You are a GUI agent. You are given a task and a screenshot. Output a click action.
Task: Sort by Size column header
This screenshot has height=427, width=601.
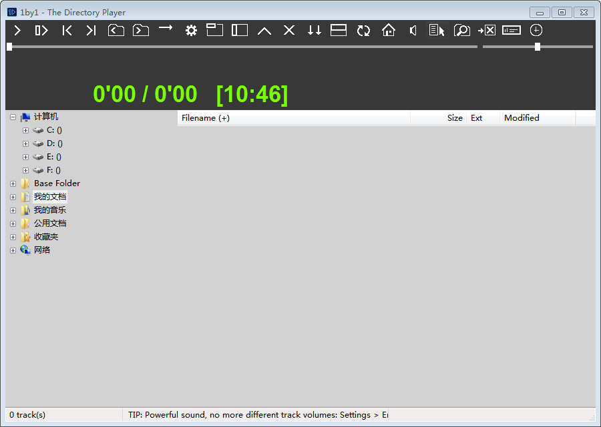(x=439, y=118)
